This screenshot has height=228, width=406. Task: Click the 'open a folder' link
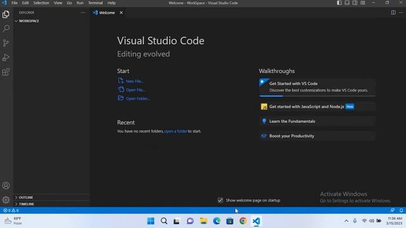click(176, 131)
